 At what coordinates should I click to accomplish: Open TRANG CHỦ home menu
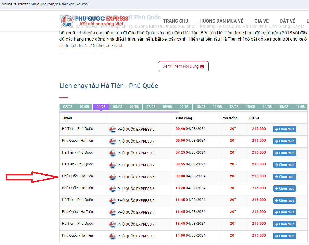176,21
